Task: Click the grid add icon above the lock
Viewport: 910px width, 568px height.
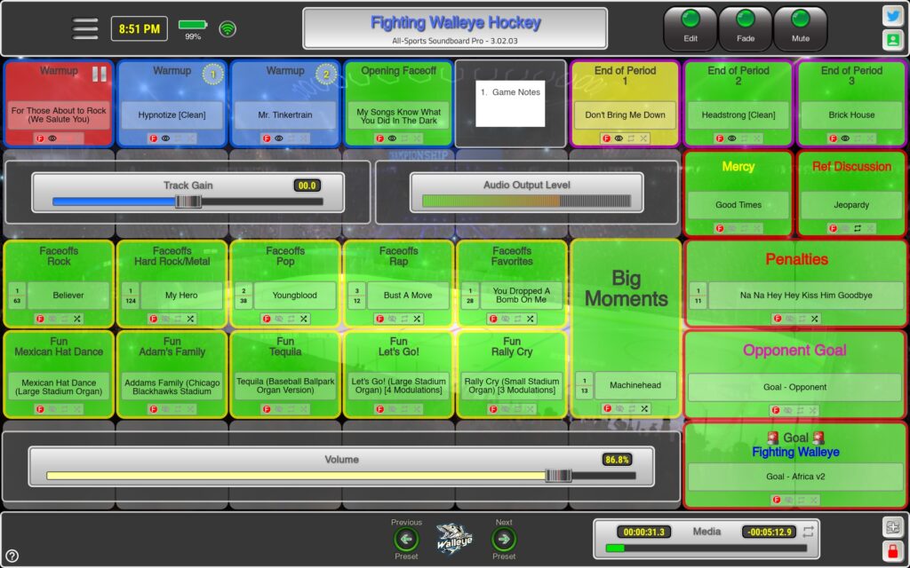Action: click(894, 525)
